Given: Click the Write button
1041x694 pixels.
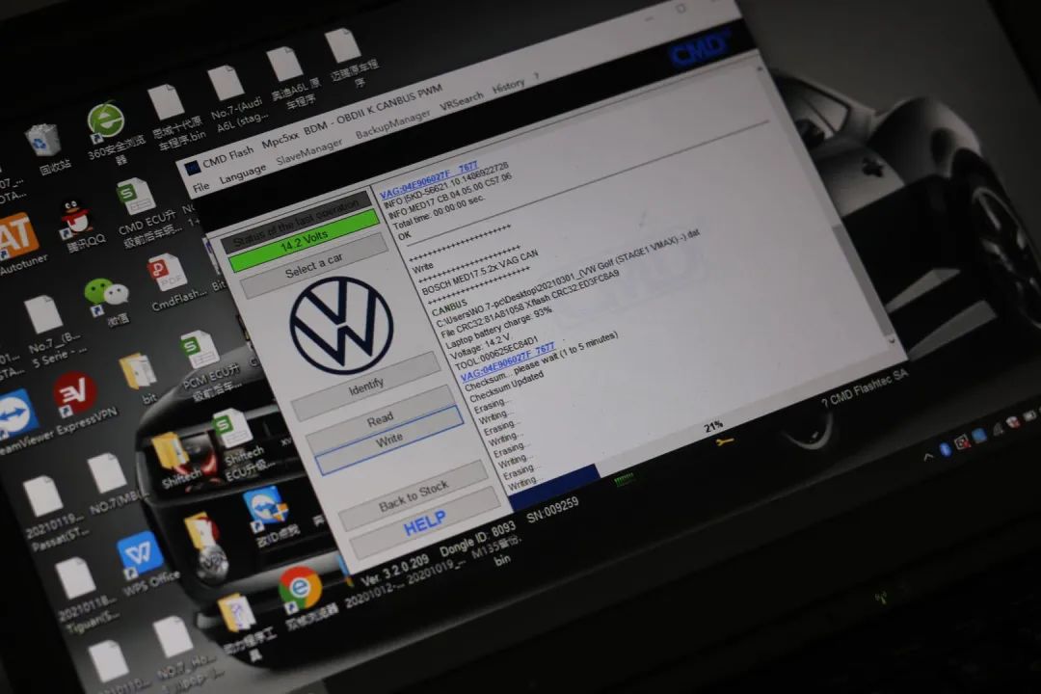Looking at the screenshot, I should pos(389,439).
